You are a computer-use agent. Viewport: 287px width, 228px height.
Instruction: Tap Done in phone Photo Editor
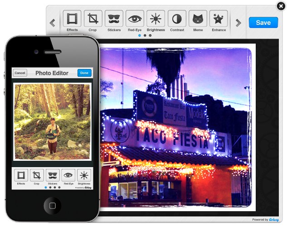pos(84,73)
